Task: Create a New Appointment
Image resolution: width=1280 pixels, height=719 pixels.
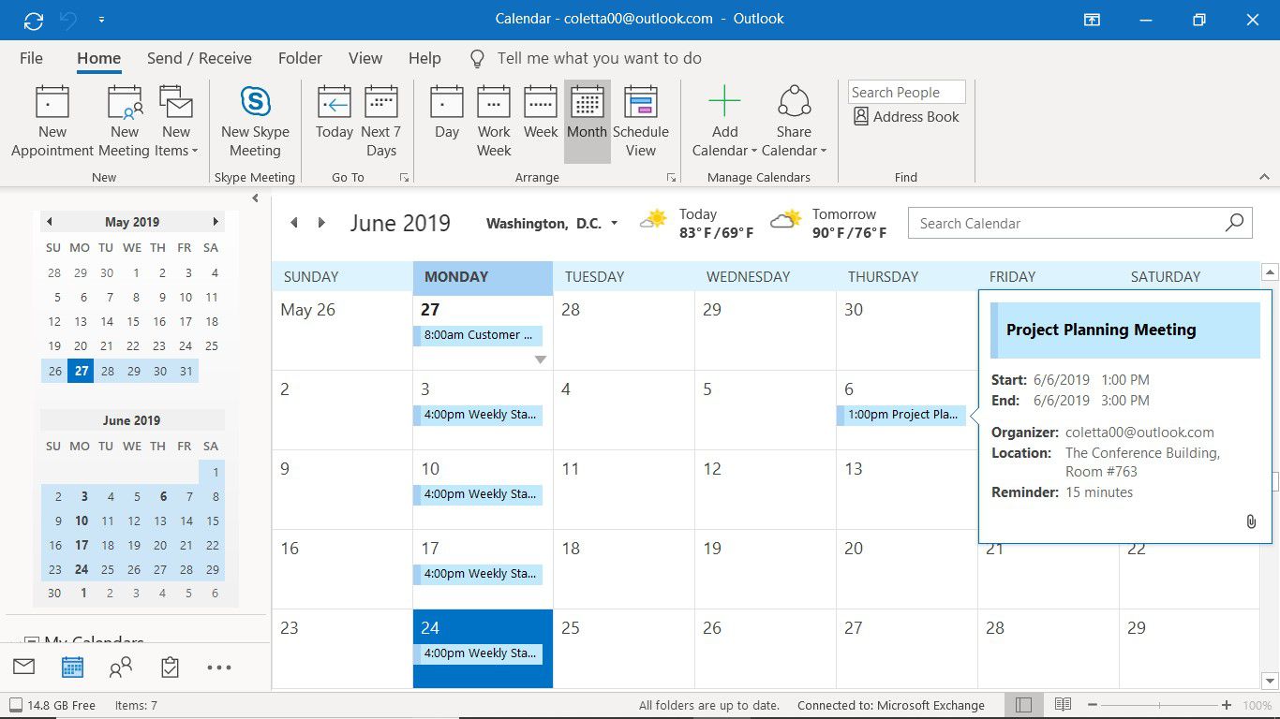Action: [x=52, y=122]
